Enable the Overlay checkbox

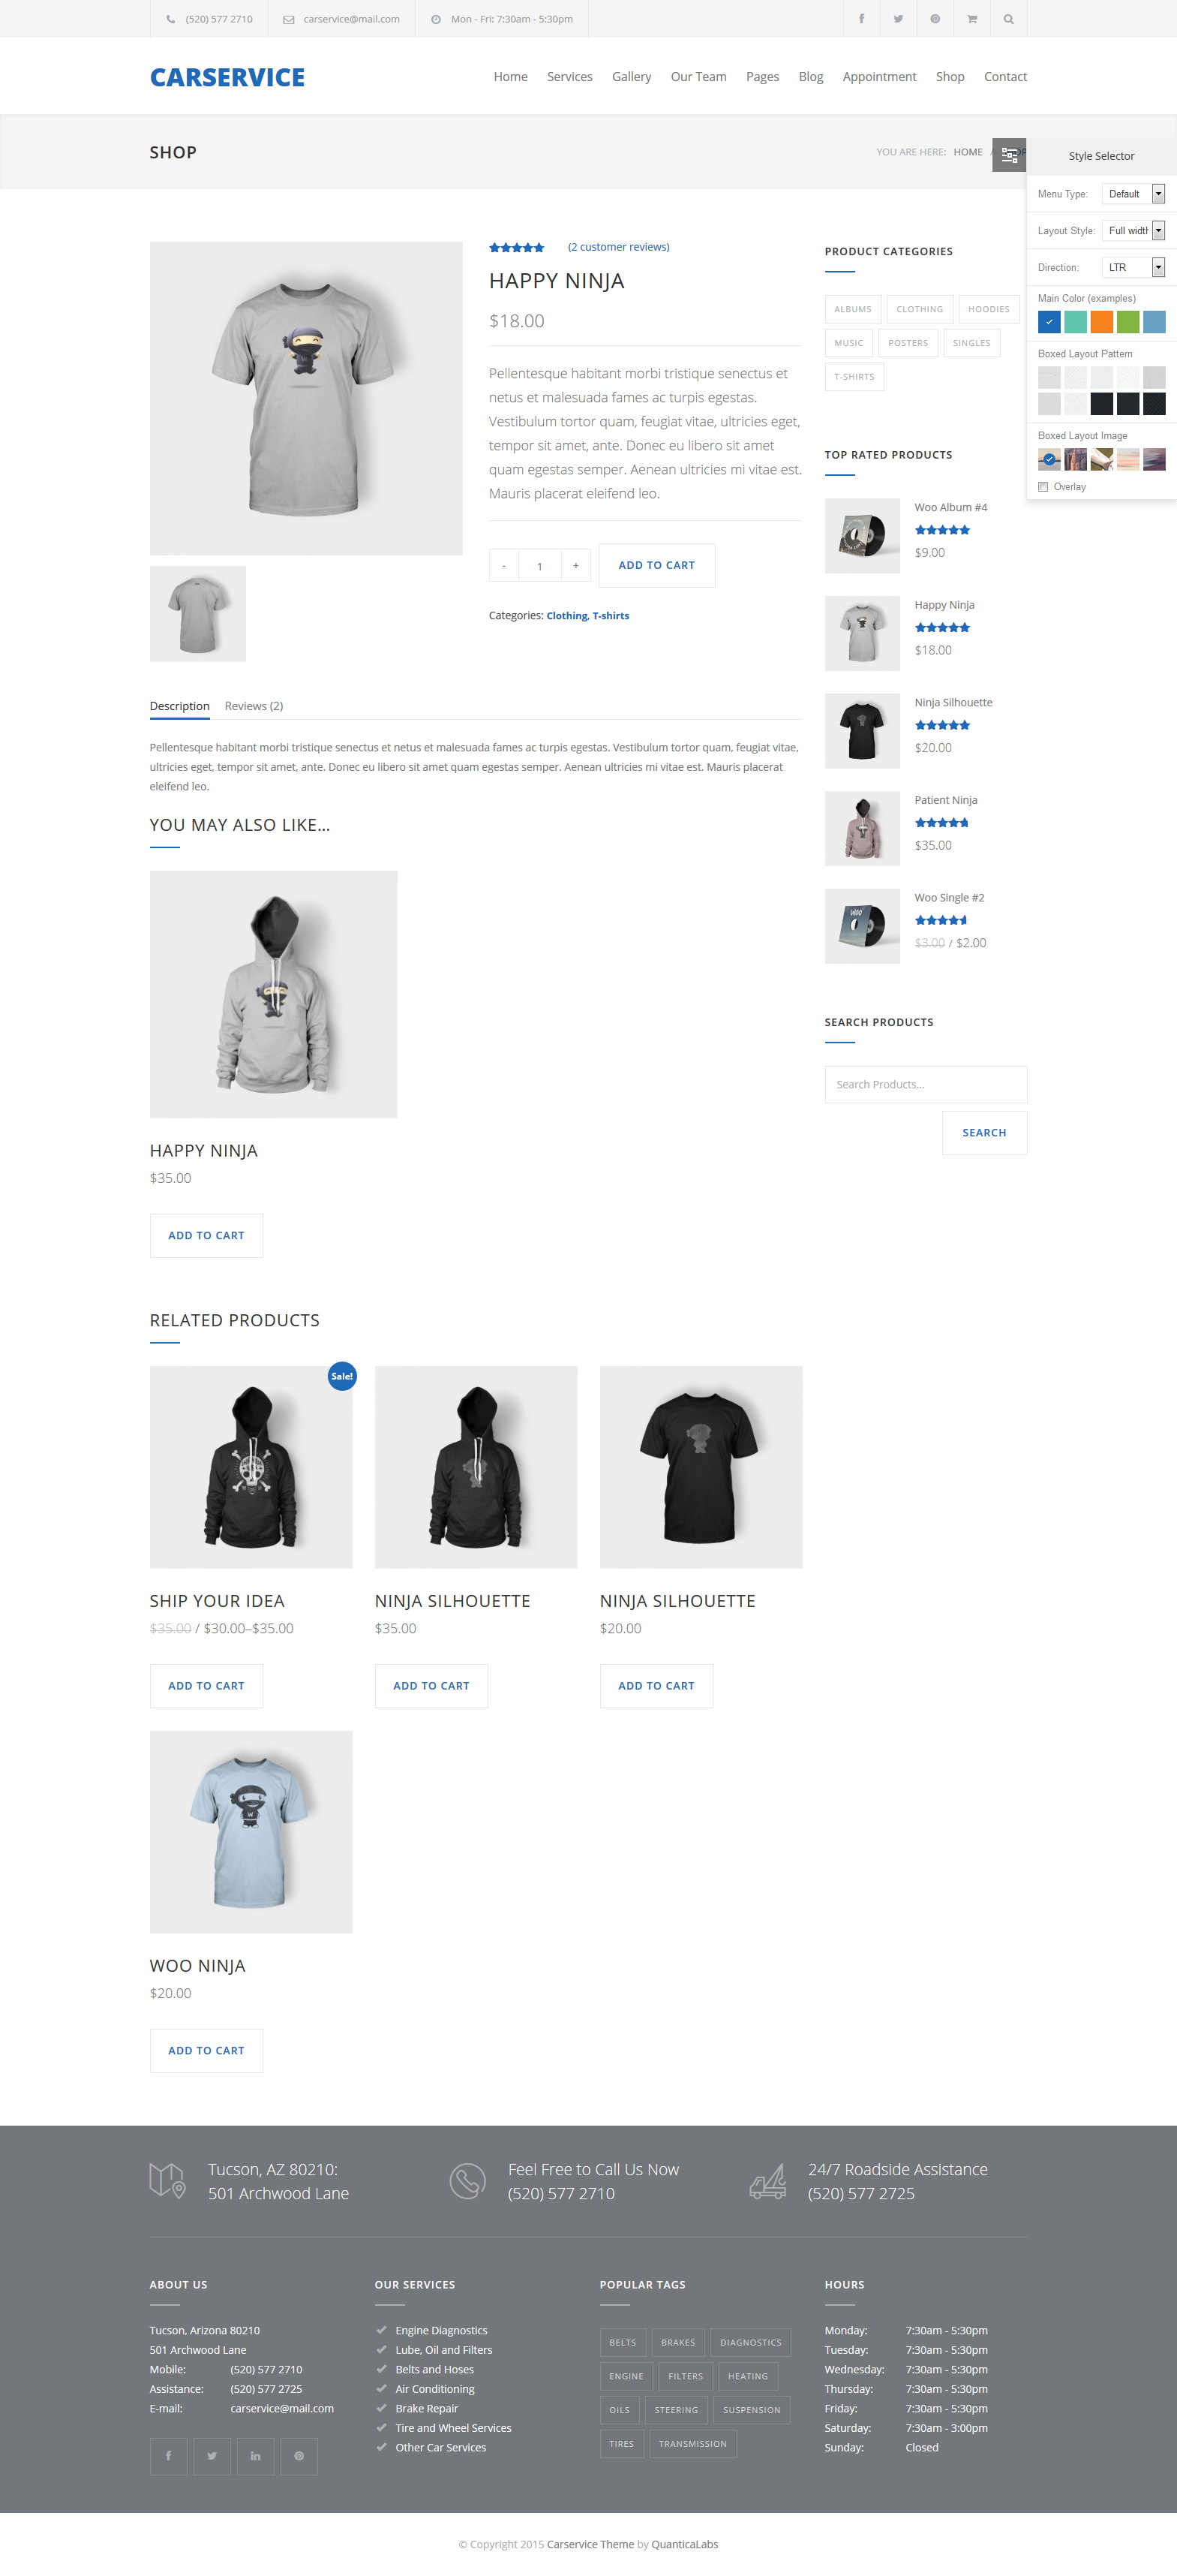[1043, 487]
